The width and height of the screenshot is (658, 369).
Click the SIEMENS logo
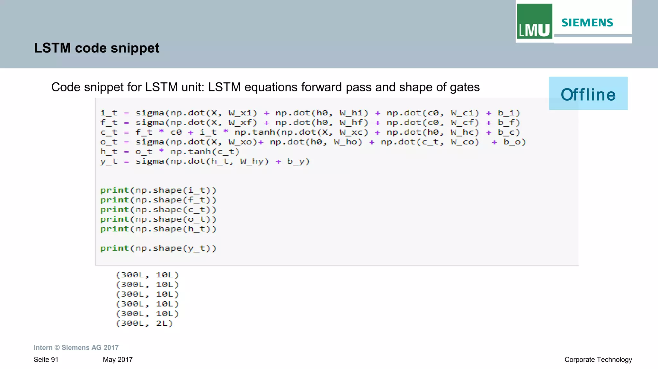587,23
